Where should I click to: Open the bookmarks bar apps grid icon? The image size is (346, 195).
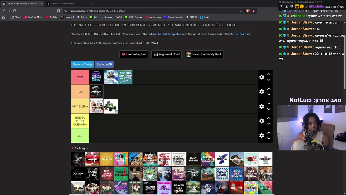click(x=4, y=17)
